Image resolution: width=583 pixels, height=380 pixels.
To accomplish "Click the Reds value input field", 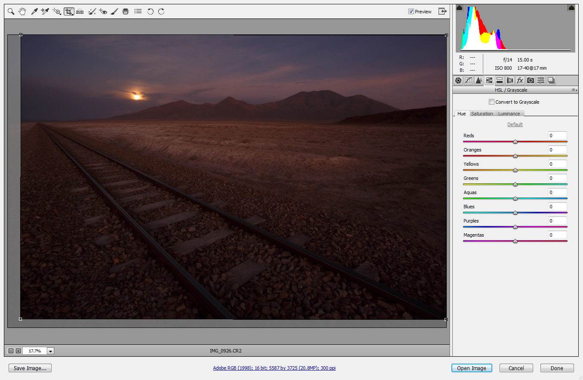I will pyautogui.click(x=557, y=136).
